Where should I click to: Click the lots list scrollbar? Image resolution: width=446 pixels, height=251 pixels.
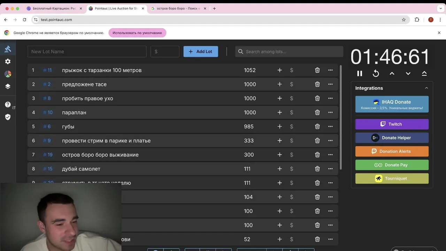341,117
